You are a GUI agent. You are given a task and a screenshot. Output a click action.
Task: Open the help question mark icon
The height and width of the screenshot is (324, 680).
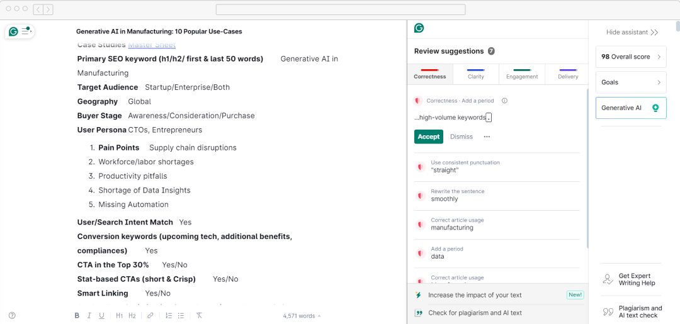point(12,316)
